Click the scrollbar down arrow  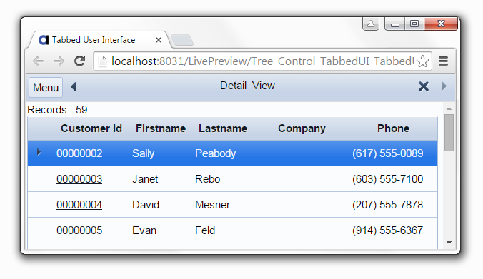coord(449,243)
